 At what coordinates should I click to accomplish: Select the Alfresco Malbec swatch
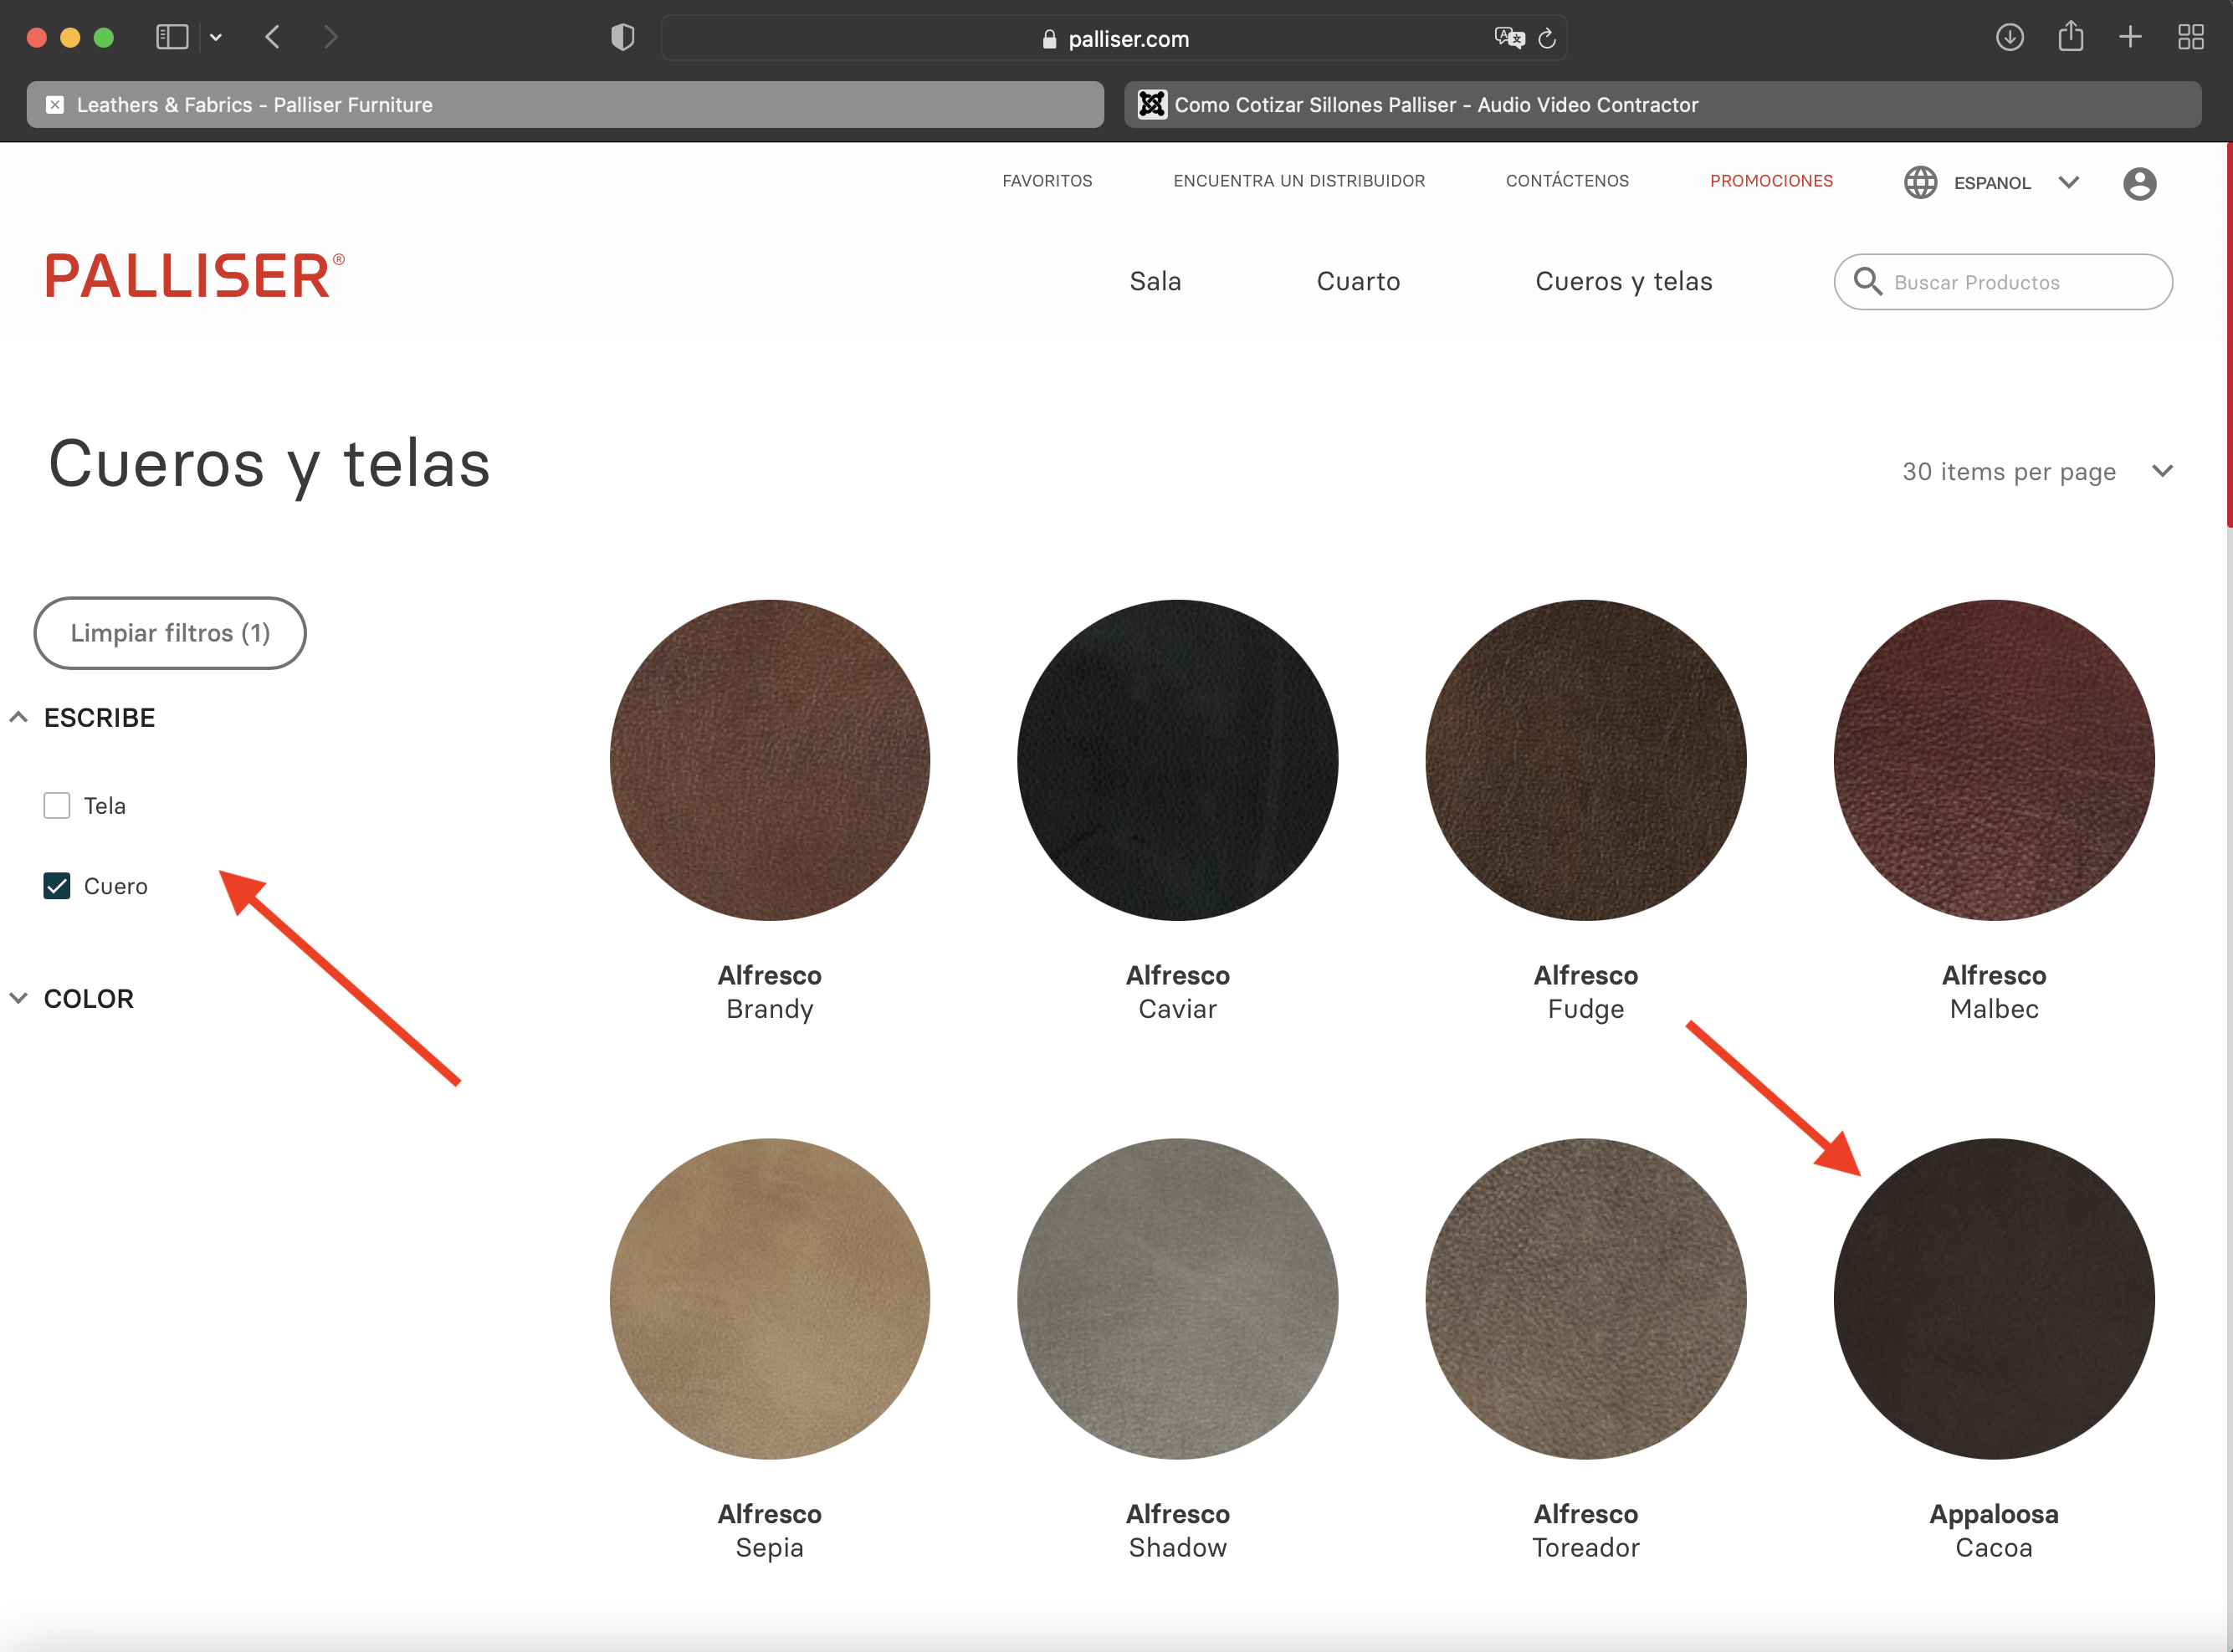click(1994, 760)
